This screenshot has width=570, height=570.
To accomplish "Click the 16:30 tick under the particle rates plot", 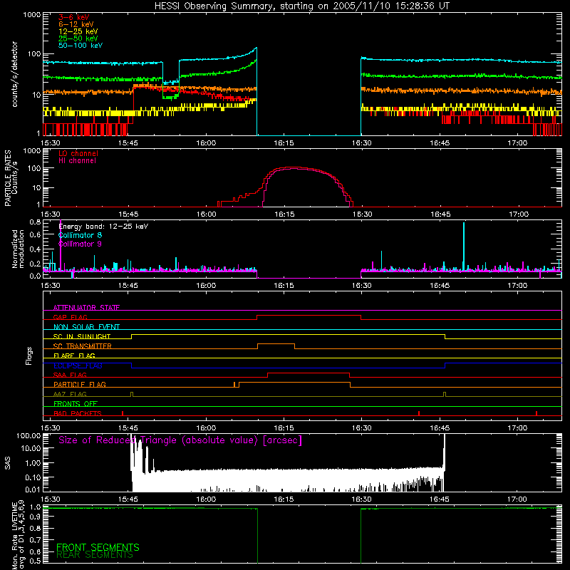I will [x=363, y=214].
